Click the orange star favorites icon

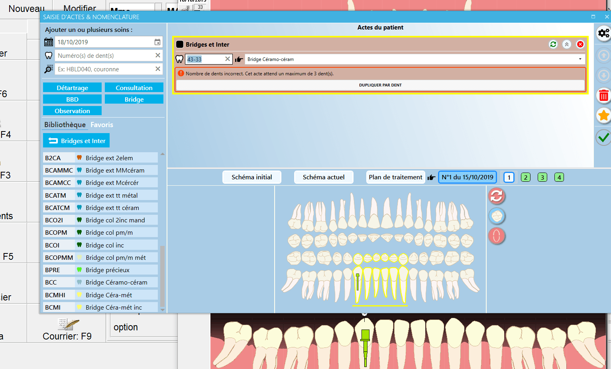point(603,116)
